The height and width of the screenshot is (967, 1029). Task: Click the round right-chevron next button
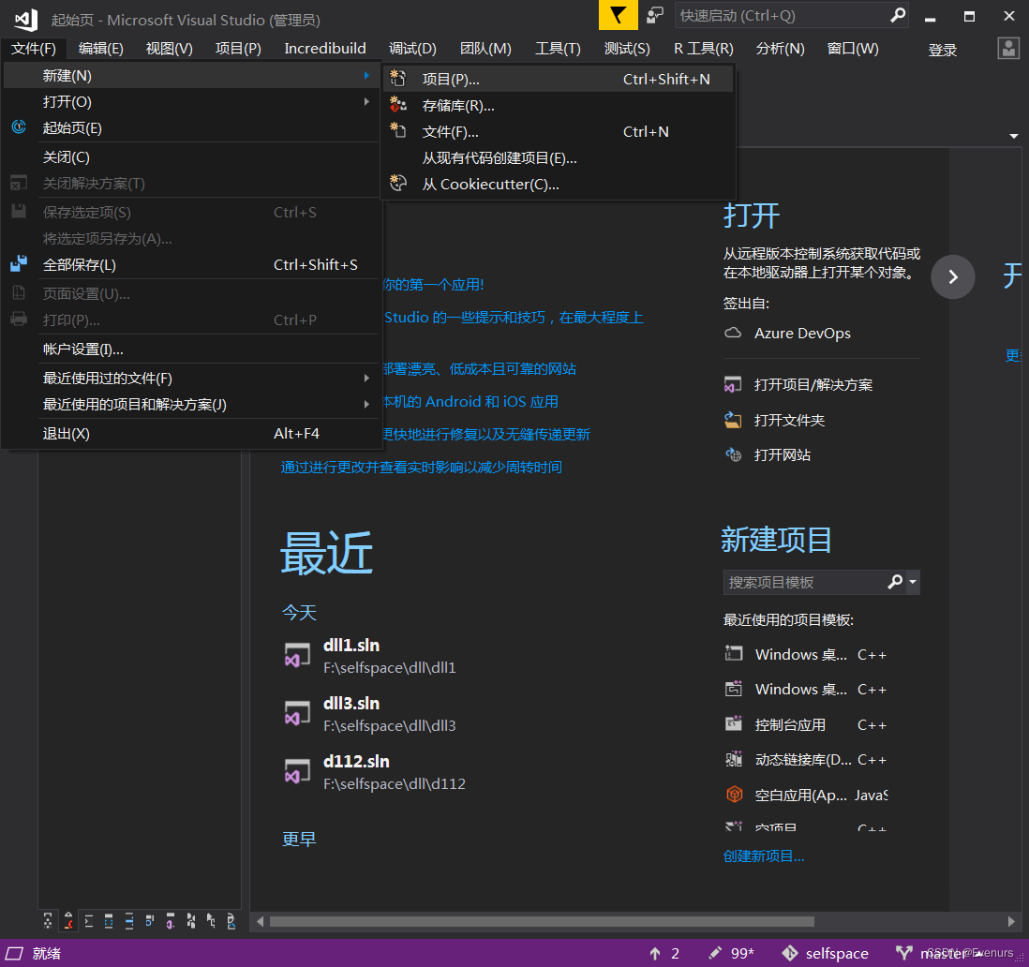pos(953,276)
